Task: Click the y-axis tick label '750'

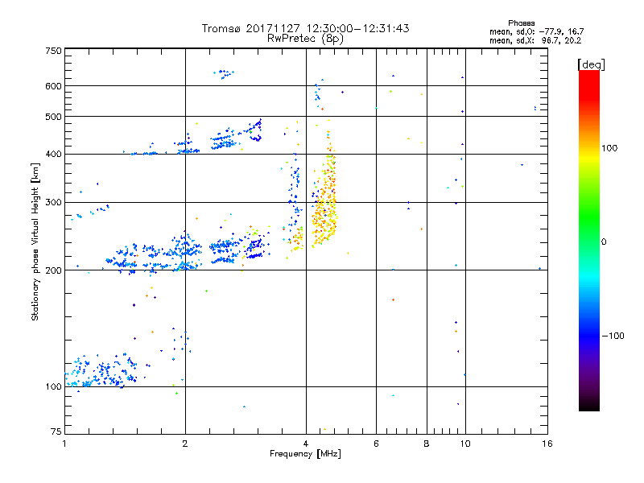Action: (53, 51)
